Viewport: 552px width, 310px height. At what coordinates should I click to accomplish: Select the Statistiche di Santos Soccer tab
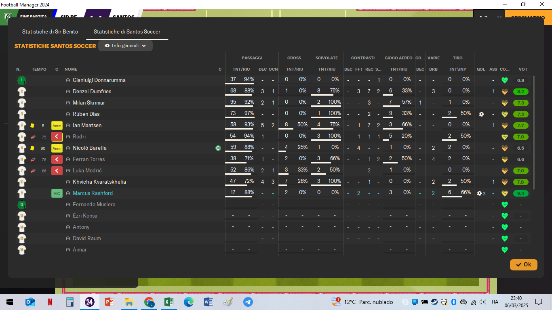click(x=127, y=31)
